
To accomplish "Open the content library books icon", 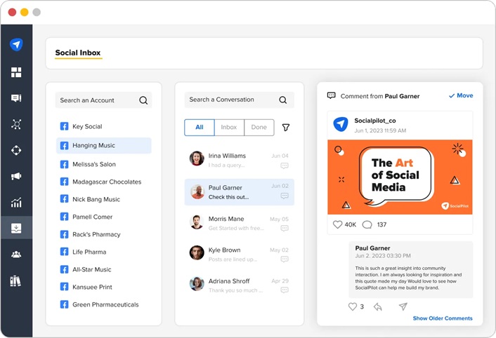I will click(15, 280).
